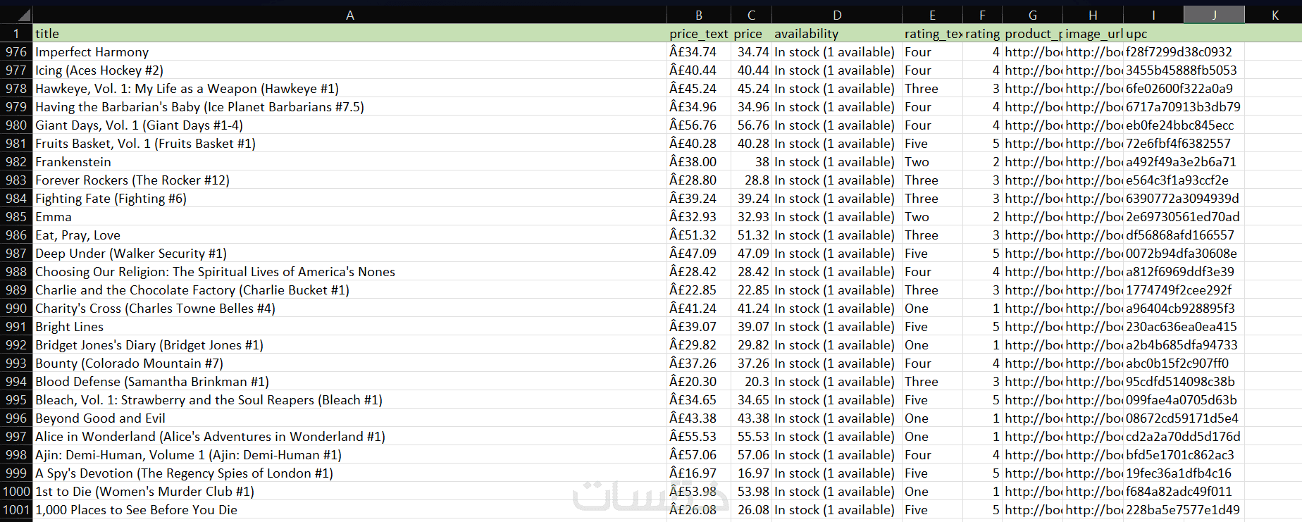Select the numeric price 53.98 cell
The image size is (1302, 522).
click(x=752, y=492)
